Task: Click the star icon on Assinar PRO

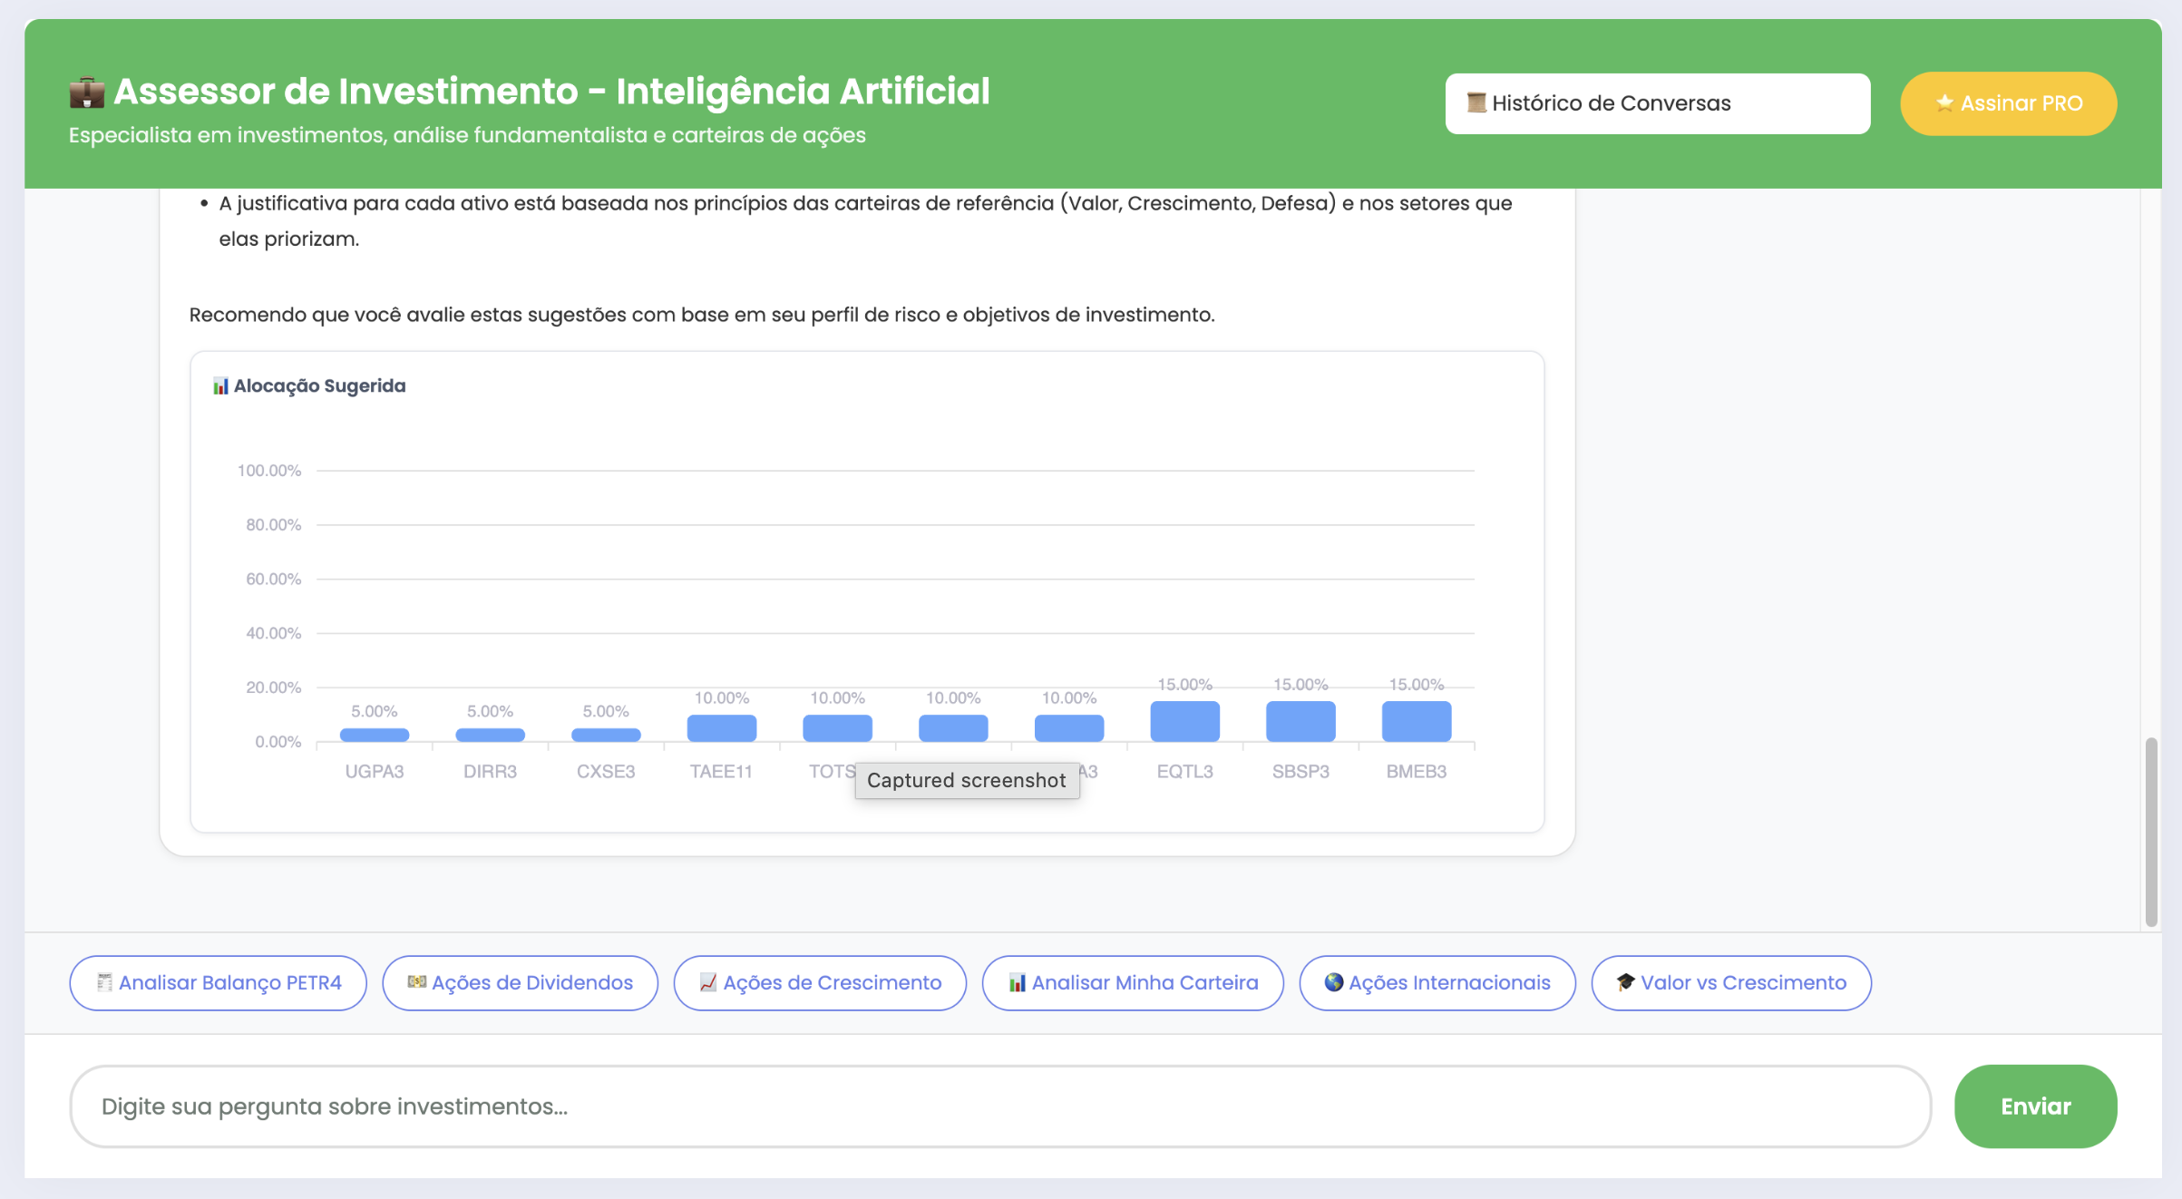Action: pos(1943,103)
